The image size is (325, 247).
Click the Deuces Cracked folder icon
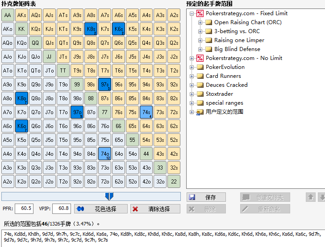point(200,85)
